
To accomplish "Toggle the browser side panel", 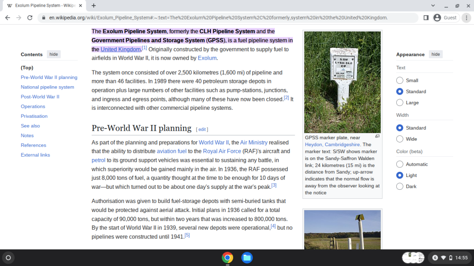I will click(x=426, y=18).
